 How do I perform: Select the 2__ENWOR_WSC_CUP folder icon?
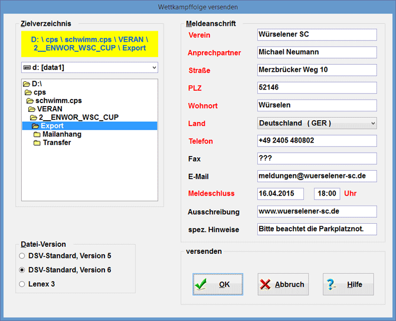pyautogui.click(x=34, y=118)
